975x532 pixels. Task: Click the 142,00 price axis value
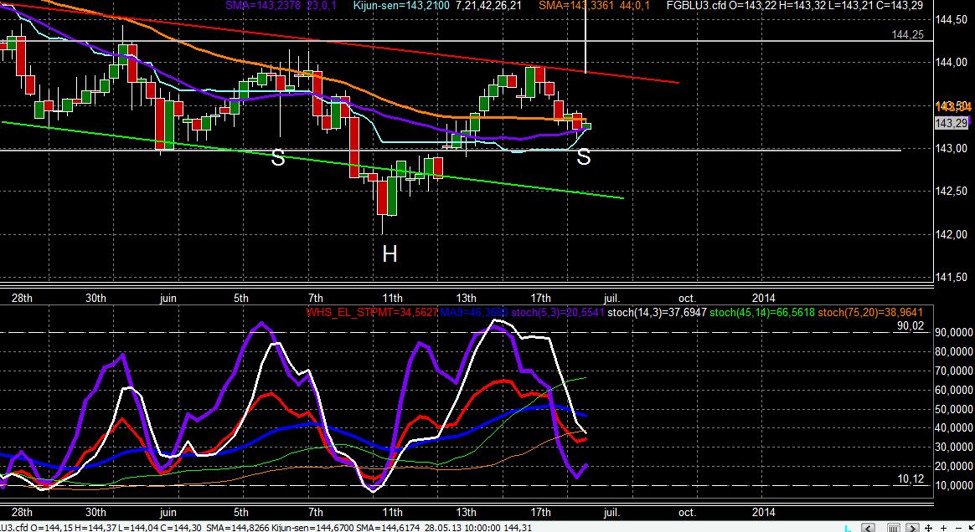pyautogui.click(x=952, y=235)
